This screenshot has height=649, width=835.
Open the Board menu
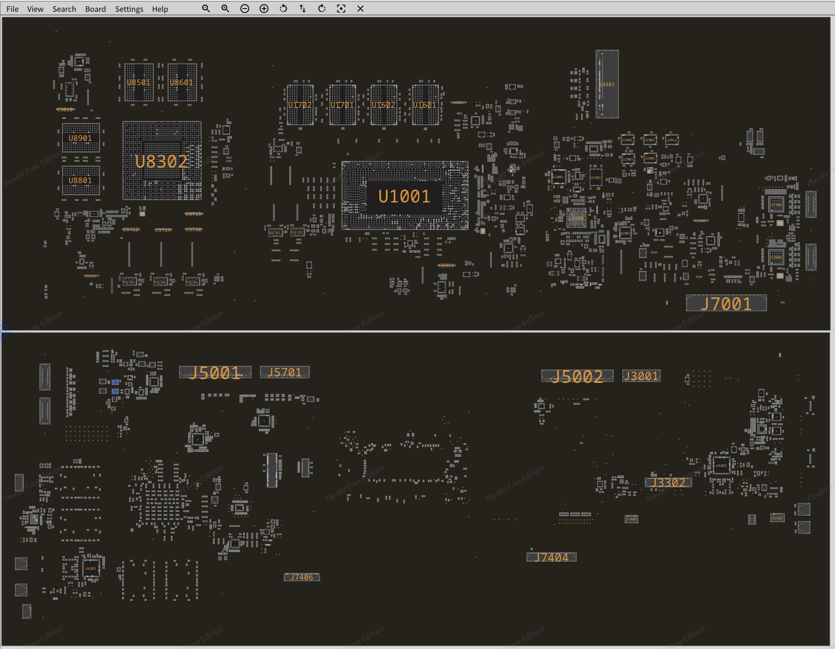tap(95, 9)
